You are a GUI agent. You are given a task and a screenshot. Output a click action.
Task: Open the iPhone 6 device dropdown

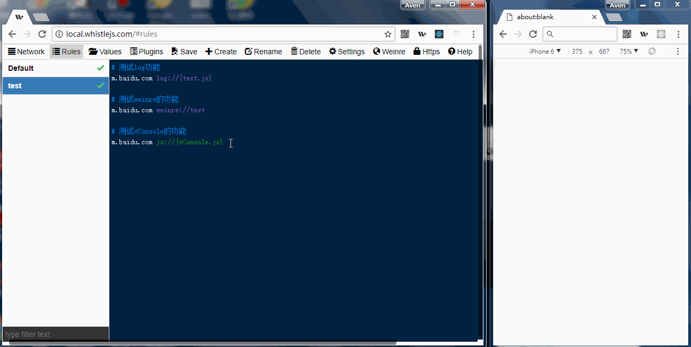[x=545, y=52]
